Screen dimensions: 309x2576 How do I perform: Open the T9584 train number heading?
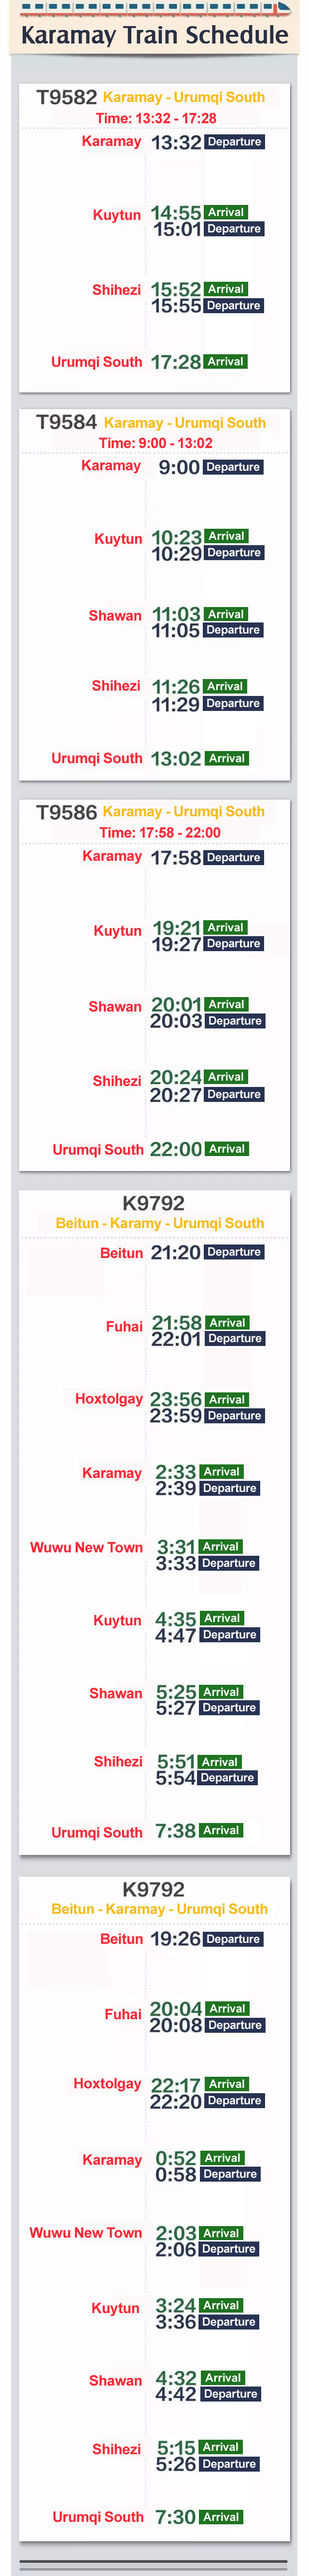pyautogui.click(x=66, y=422)
